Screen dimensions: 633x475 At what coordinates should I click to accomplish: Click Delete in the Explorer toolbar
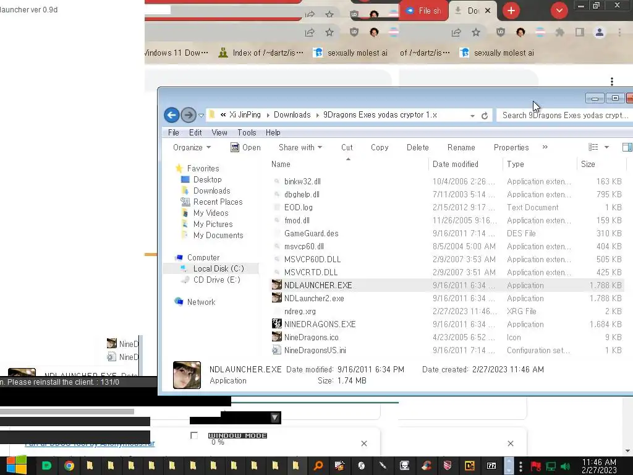[x=417, y=147]
